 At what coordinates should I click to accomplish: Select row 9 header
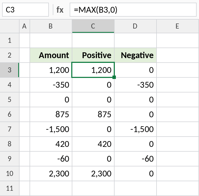10,159
